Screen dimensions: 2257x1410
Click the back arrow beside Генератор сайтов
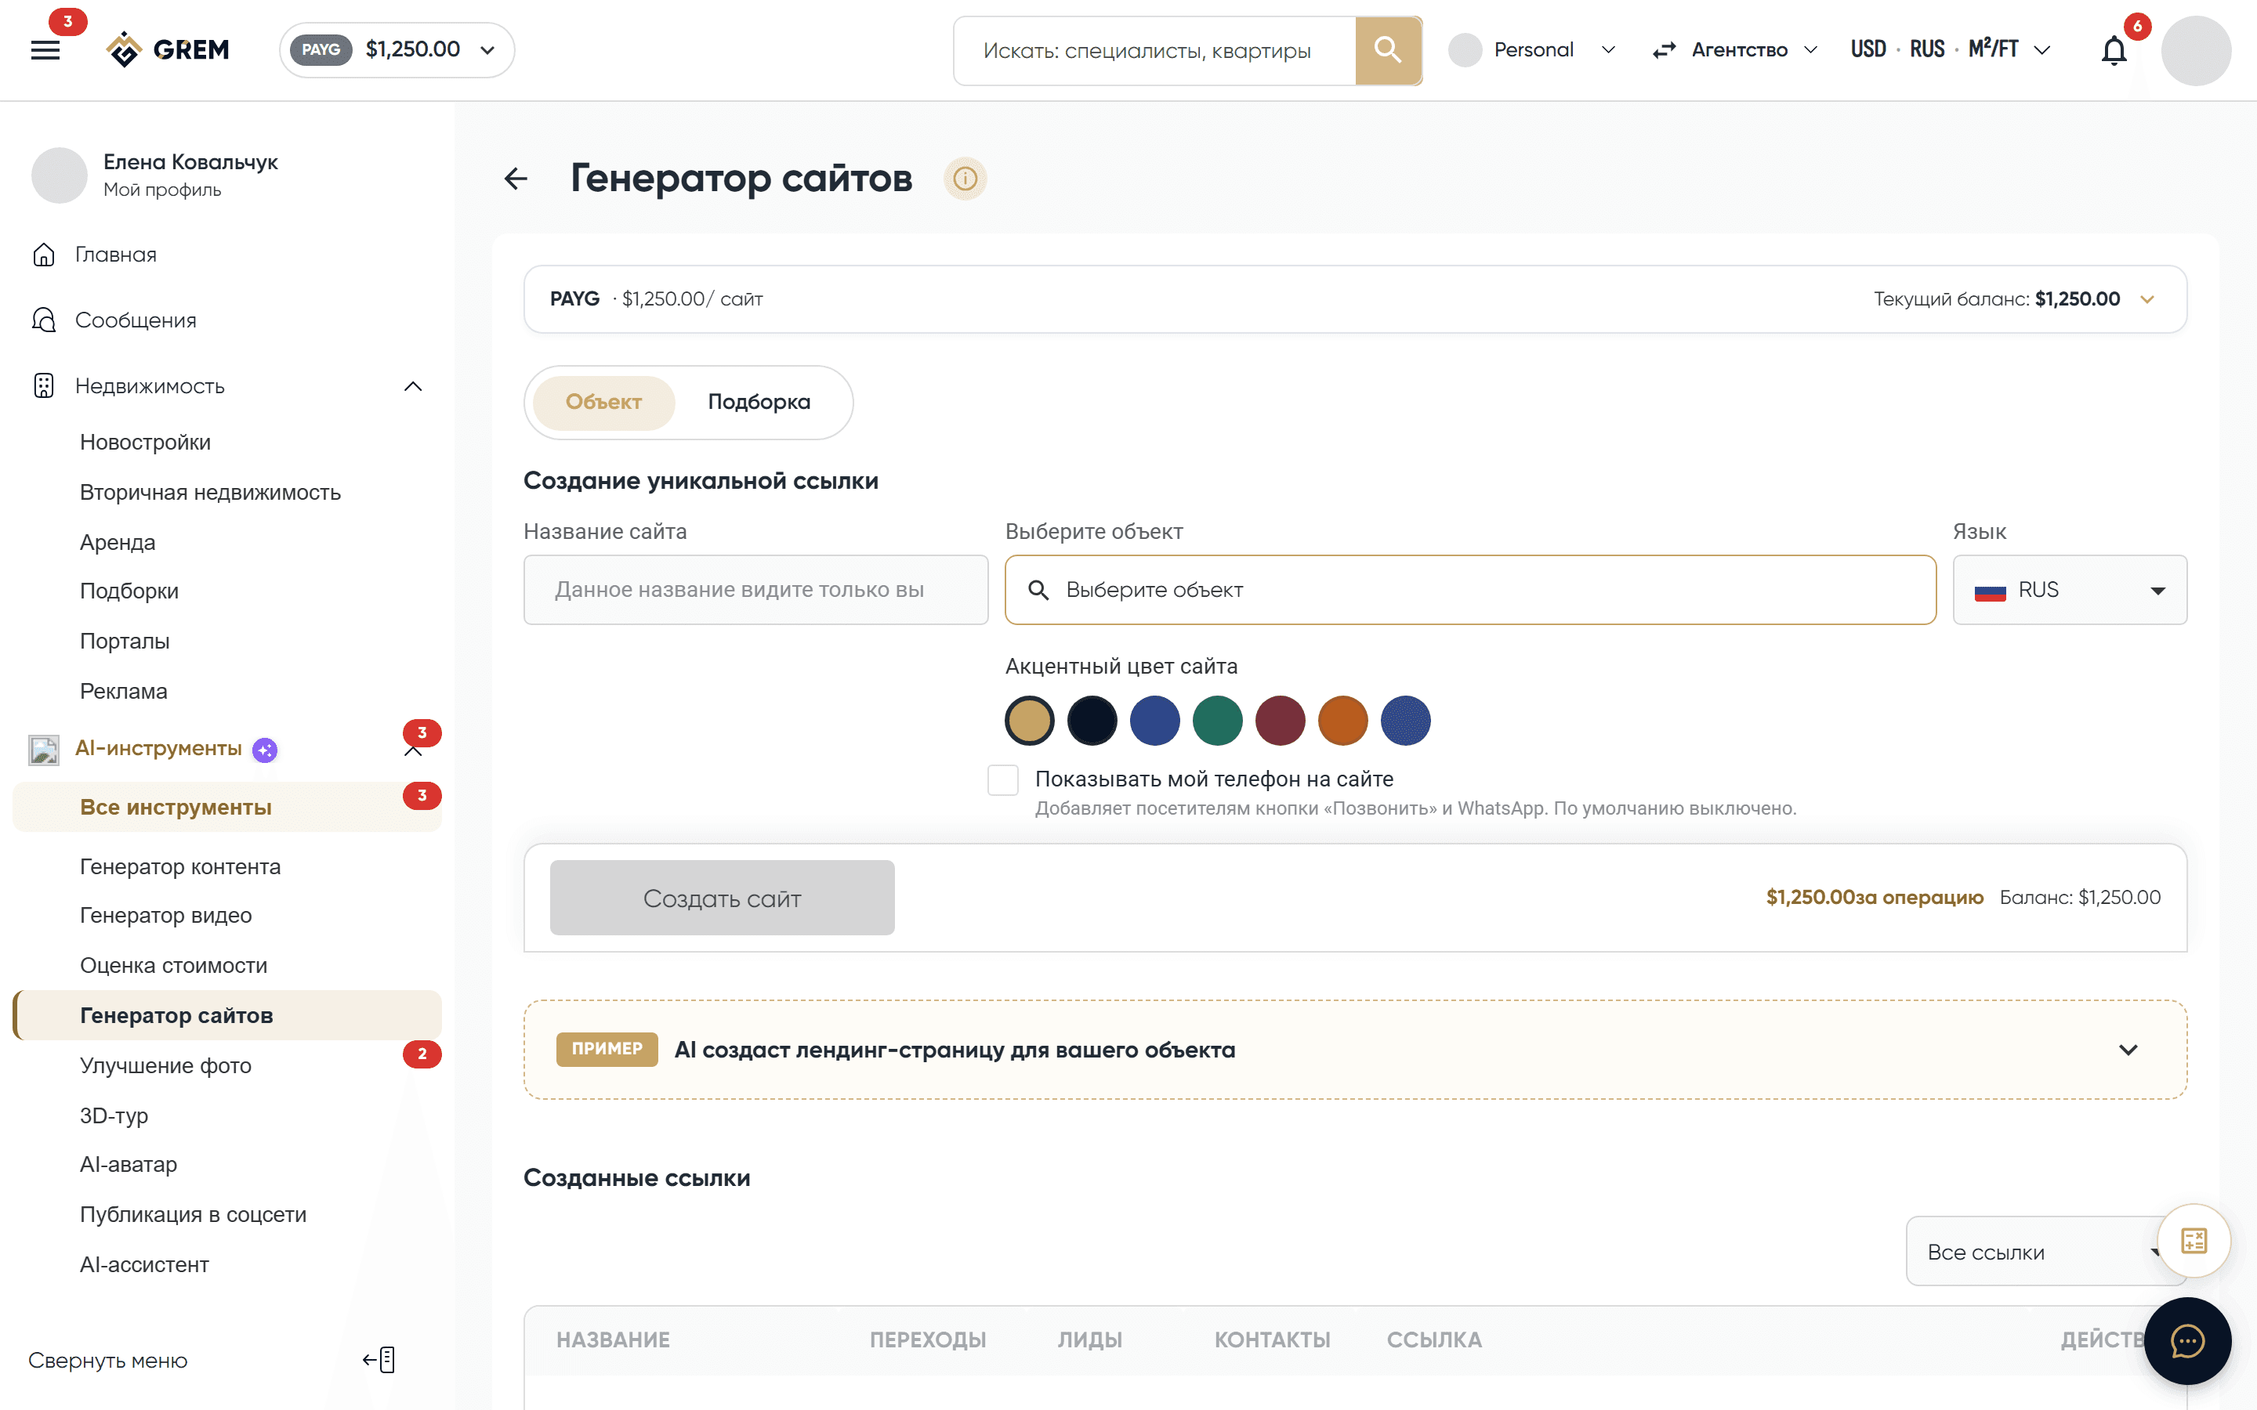[x=516, y=178]
